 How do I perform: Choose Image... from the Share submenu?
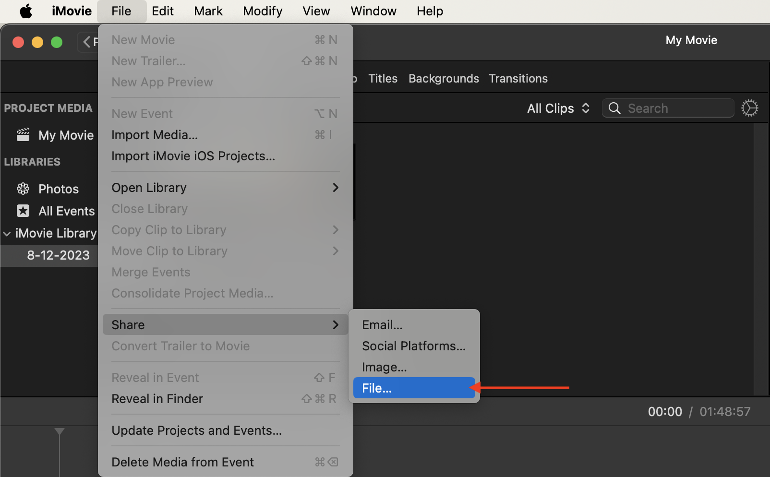point(384,367)
